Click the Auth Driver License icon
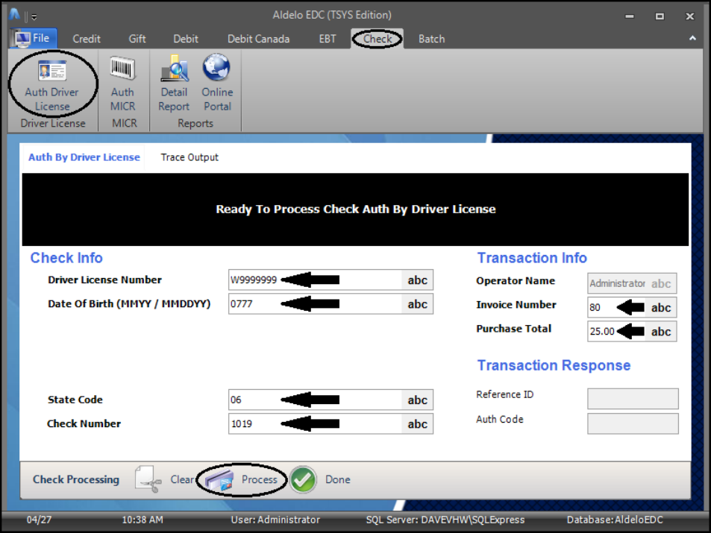Image resolution: width=711 pixels, height=533 pixels. 51,71
